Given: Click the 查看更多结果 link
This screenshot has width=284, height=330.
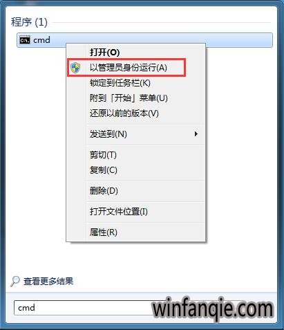Looking at the screenshot, I should point(48,281).
